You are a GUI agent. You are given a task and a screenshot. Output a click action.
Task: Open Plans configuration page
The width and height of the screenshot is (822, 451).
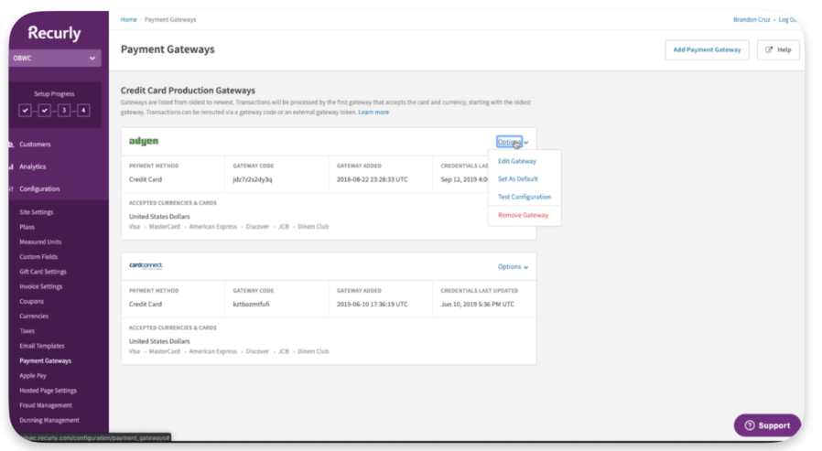[27, 227]
